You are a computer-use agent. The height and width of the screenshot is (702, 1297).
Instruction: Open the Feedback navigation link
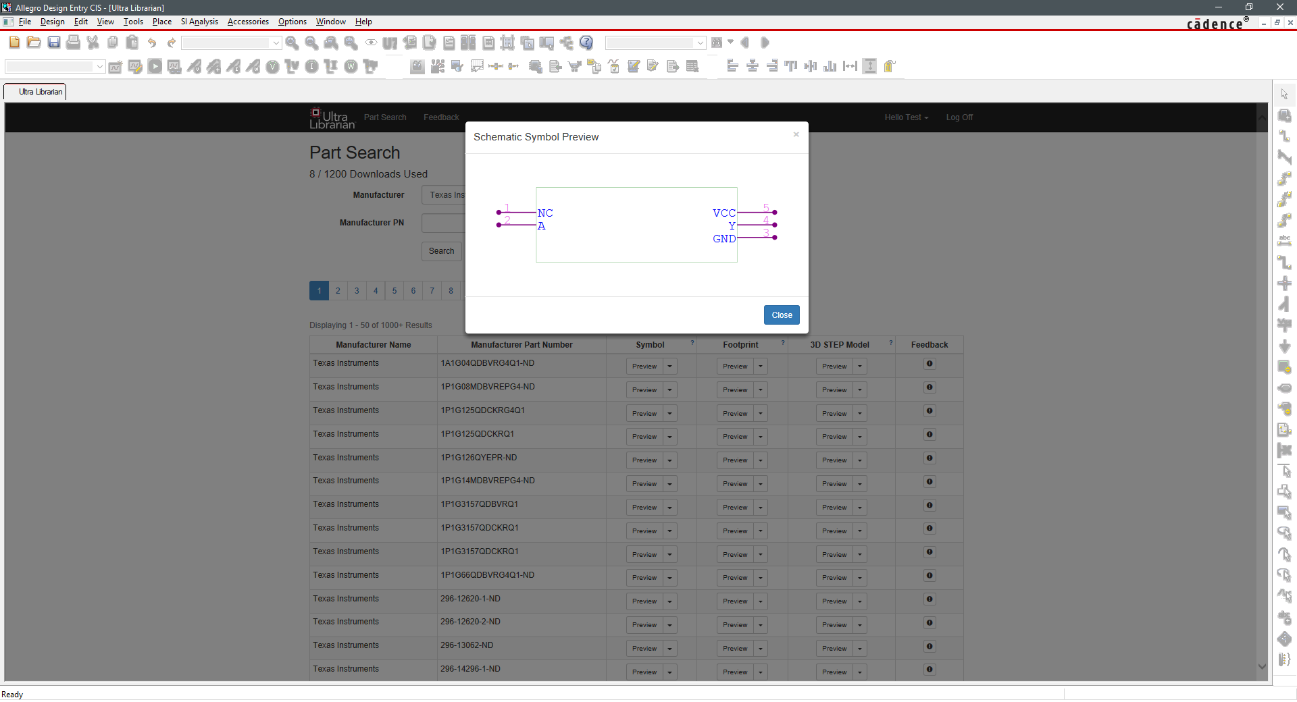point(441,117)
